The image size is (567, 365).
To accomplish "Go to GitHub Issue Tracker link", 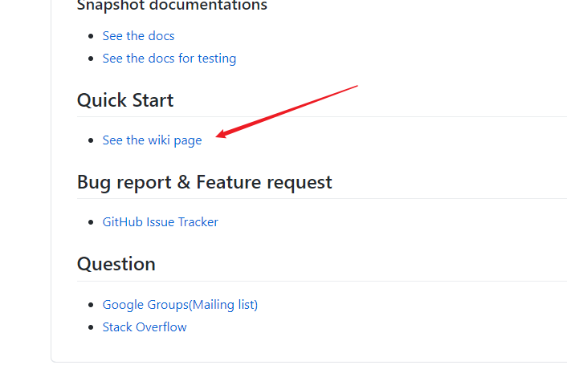I will pyautogui.click(x=160, y=222).
